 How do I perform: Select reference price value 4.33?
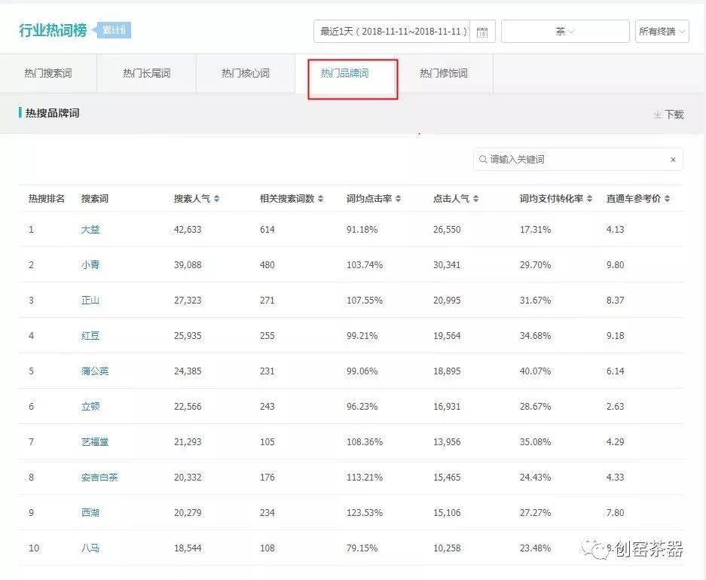pos(615,478)
